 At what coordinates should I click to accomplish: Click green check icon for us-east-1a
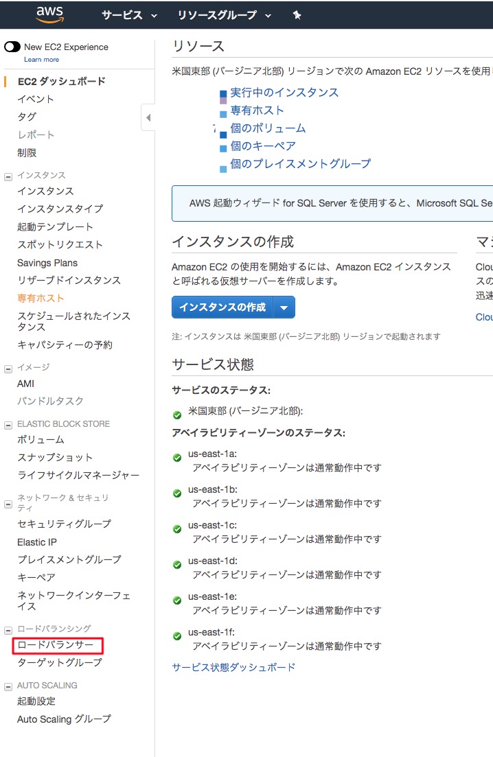(177, 458)
